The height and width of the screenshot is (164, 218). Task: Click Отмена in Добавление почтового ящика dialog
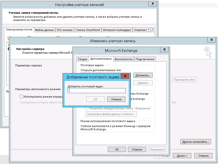(x=116, y=99)
